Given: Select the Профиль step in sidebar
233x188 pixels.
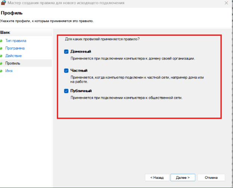Looking at the screenshot, I should tap(13, 63).
